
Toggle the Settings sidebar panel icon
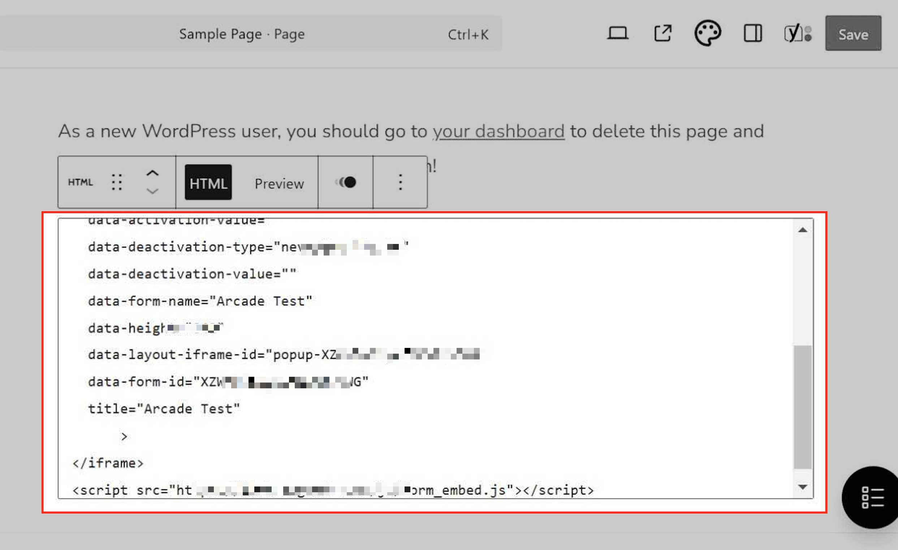click(x=752, y=34)
